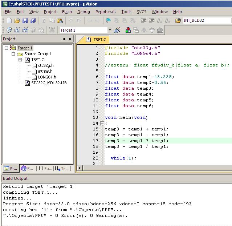Open the Tools menu
This screenshot has height=226, width=232.
pos(126,12)
